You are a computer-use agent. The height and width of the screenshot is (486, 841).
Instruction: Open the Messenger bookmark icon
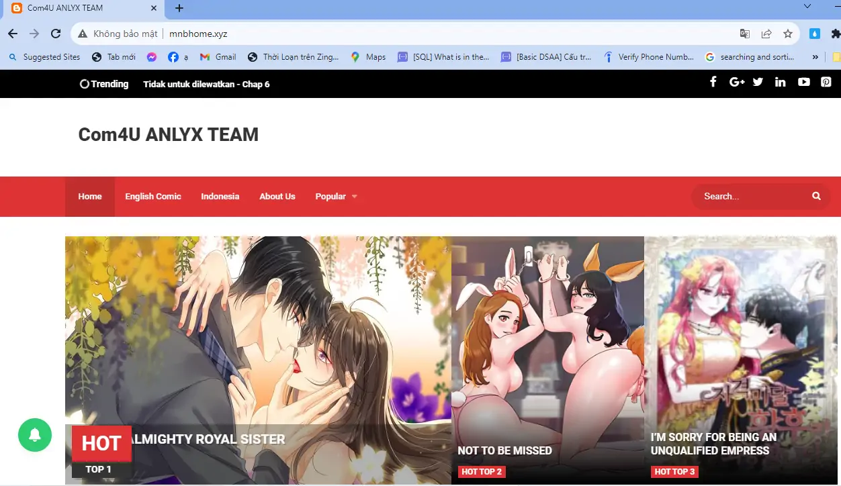[x=152, y=57]
